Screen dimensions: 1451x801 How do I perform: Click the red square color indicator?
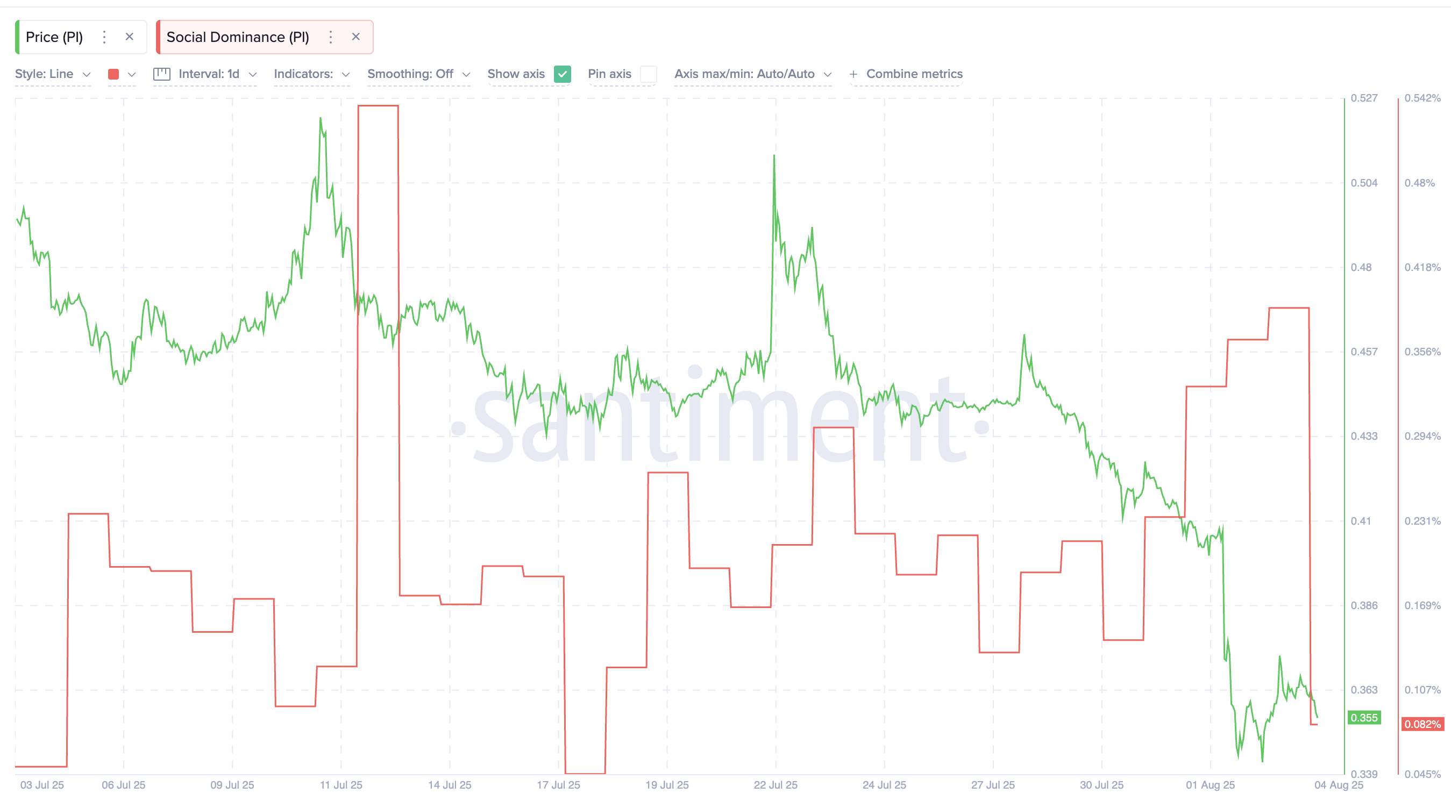point(115,74)
